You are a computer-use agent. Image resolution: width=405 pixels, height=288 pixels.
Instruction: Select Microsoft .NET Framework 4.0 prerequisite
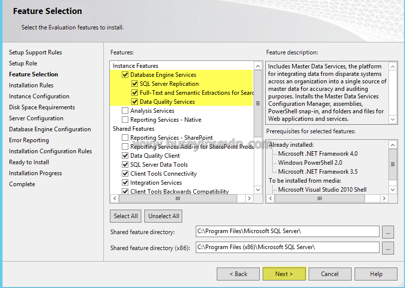[x=318, y=154]
